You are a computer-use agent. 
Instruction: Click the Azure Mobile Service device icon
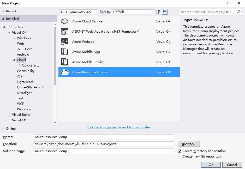tap(65, 62)
